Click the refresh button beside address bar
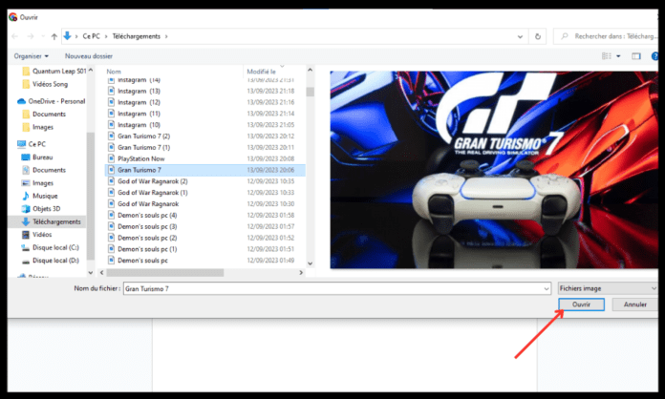Image resolution: width=665 pixels, height=399 pixels. click(538, 36)
